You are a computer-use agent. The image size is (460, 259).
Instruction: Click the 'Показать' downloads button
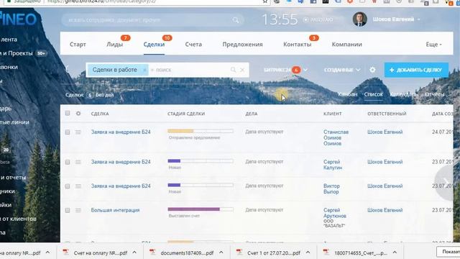click(x=448, y=252)
